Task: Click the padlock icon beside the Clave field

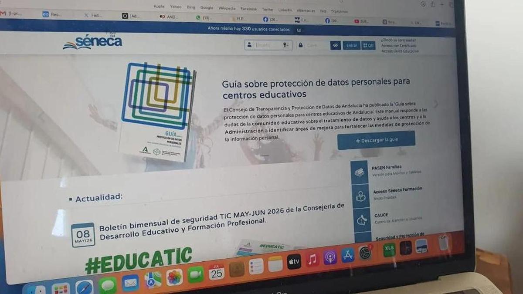Action: pos(301,45)
